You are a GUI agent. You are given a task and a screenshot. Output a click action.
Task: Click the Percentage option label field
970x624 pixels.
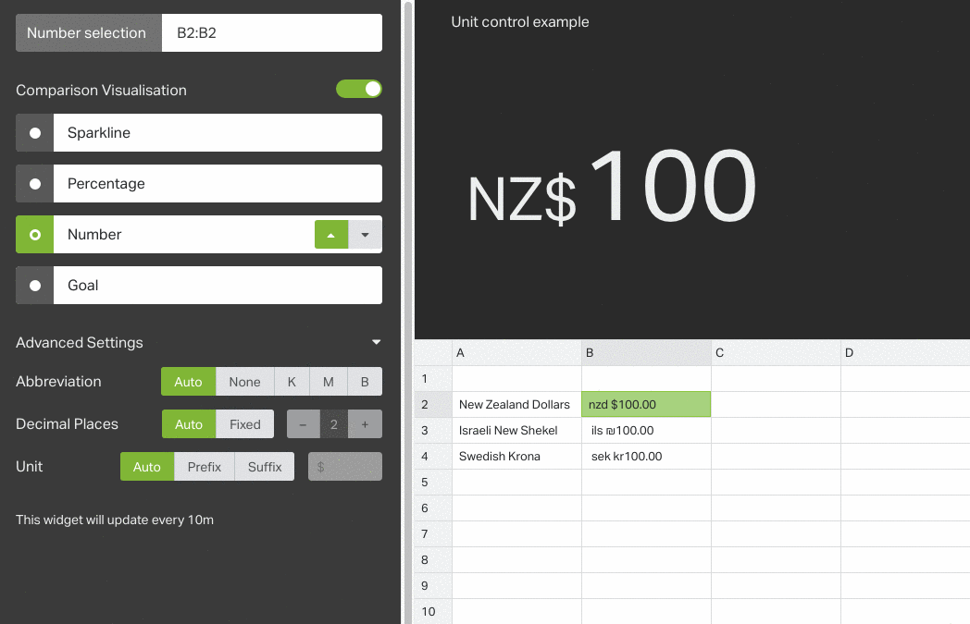[x=218, y=183]
